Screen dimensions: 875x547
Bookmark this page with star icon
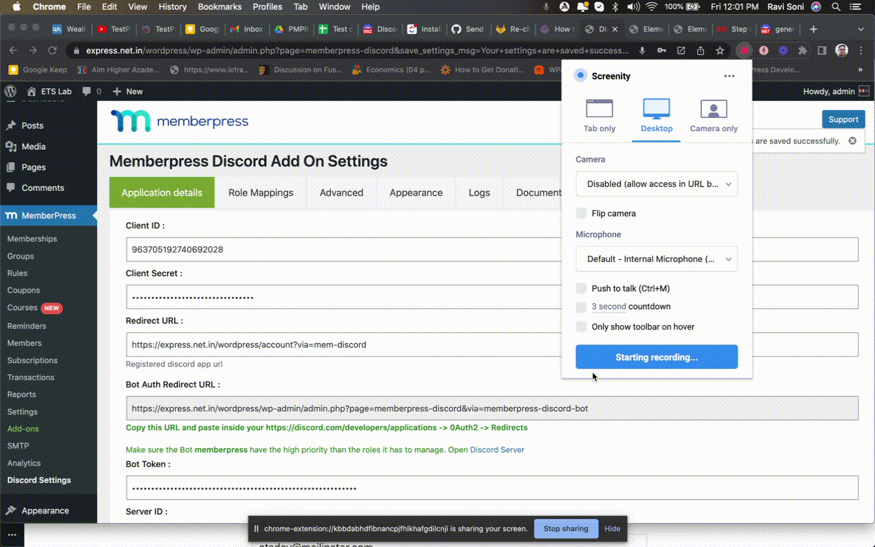(x=720, y=50)
